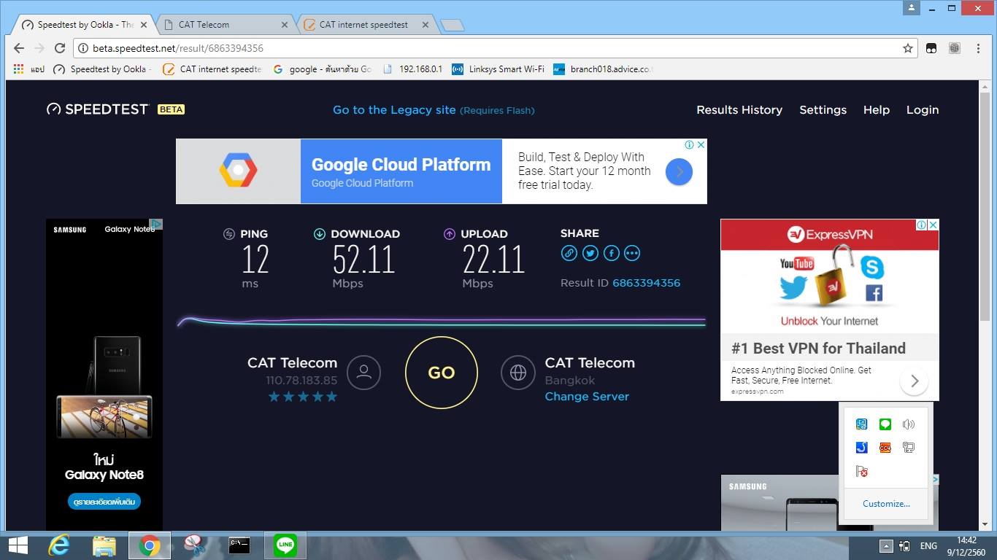This screenshot has width=997, height=560.
Task: Click the address bar URL field
Action: (489, 48)
